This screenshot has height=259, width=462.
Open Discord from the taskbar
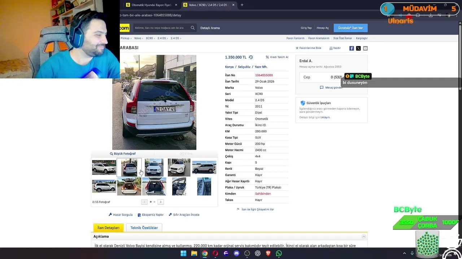[x=236, y=253]
